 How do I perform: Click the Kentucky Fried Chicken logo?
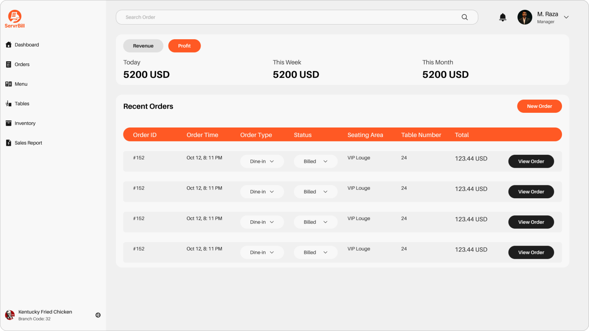click(10, 315)
